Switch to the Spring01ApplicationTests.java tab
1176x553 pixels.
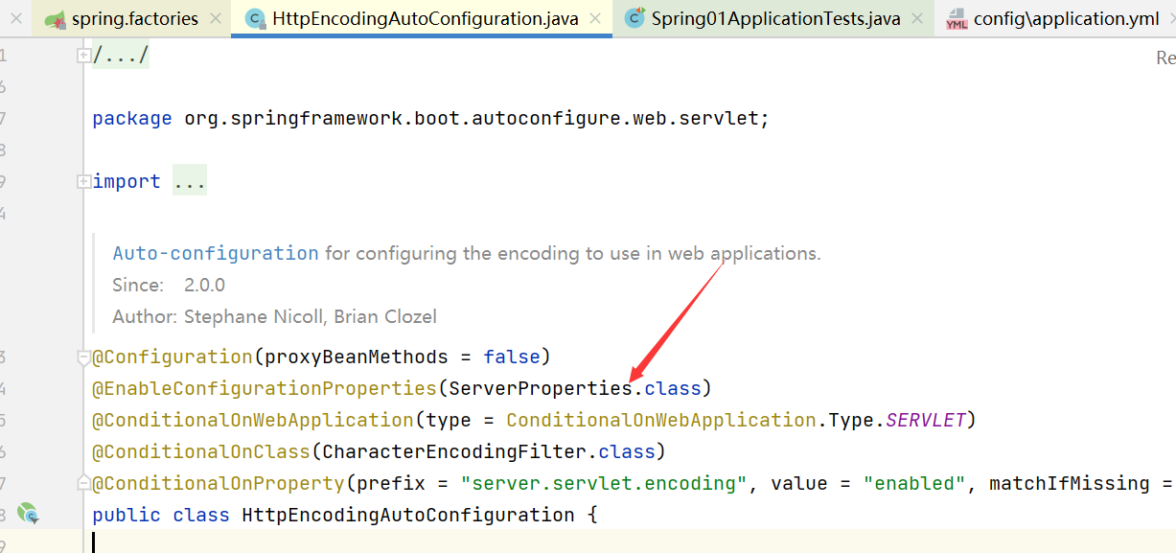pyautogui.click(x=775, y=19)
